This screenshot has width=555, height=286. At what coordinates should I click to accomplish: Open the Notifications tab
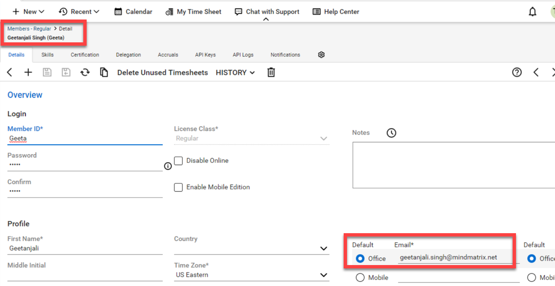pos(285,55)
